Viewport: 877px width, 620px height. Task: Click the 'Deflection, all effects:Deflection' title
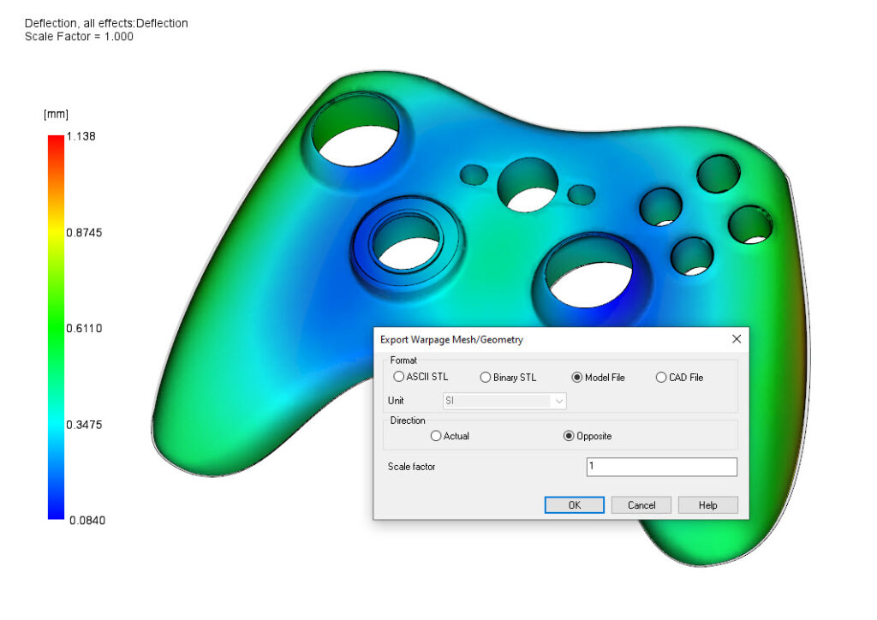click(106, 23)
